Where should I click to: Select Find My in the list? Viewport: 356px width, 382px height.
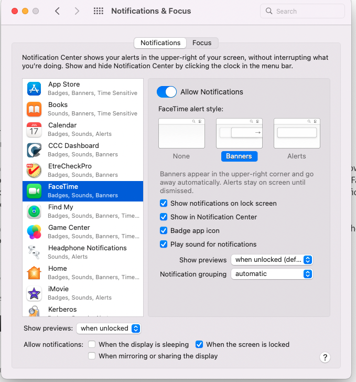point(83,211)
